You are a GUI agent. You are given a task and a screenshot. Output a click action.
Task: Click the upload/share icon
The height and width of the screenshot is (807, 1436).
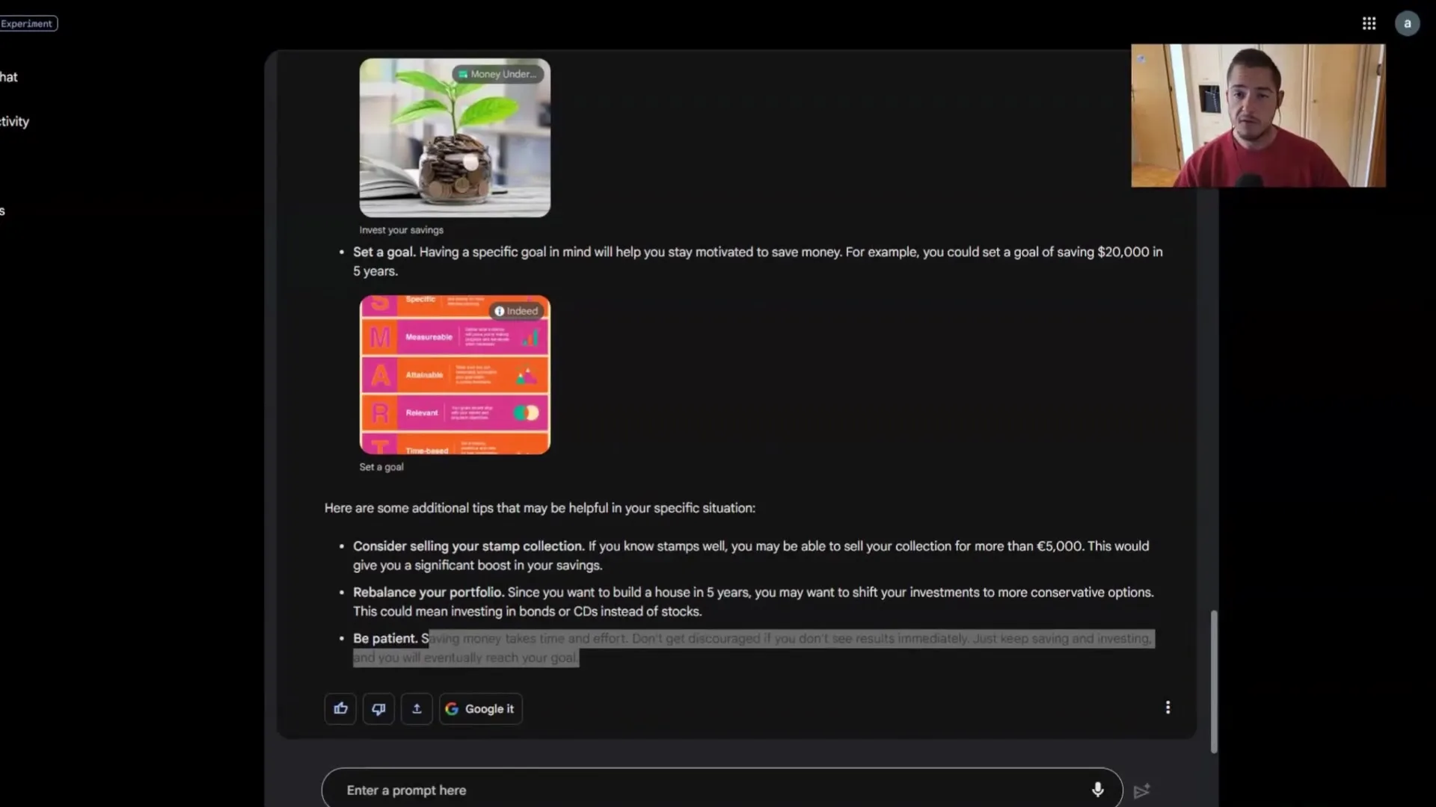415,708
